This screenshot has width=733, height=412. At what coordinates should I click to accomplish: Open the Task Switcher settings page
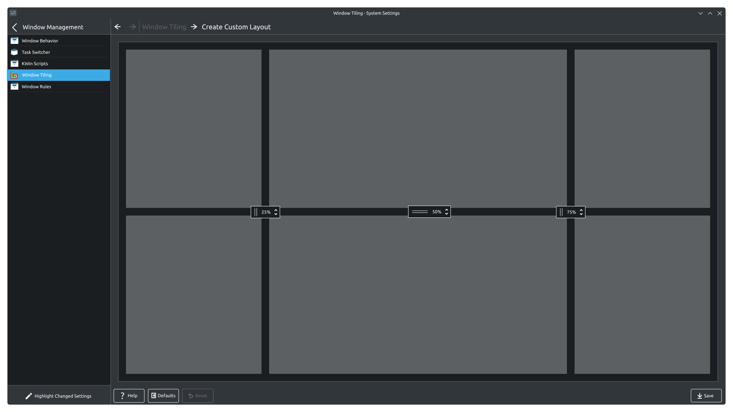coord(36,52)
